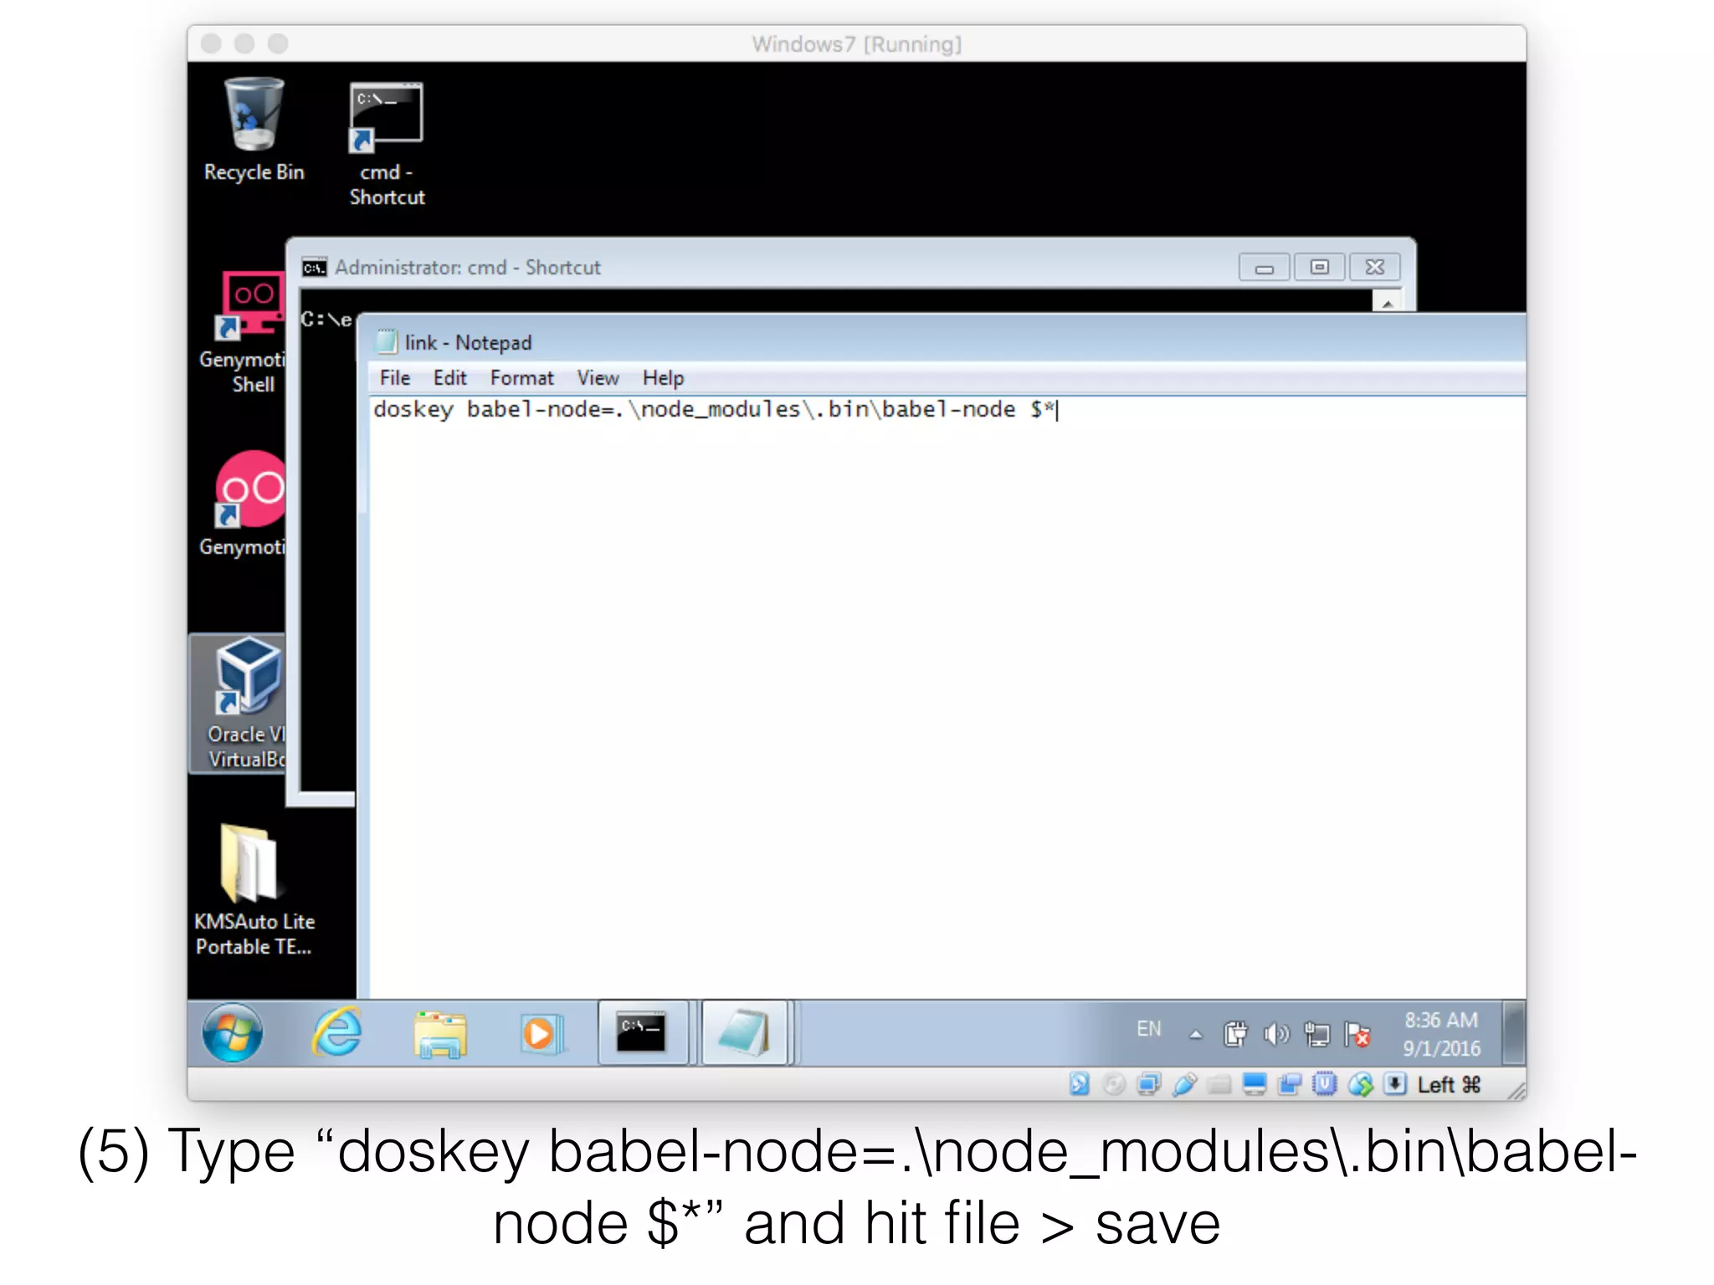This screenshot has height=1285, width=1714.
Task: Open the File menu in Notepad
Action: 395,378
